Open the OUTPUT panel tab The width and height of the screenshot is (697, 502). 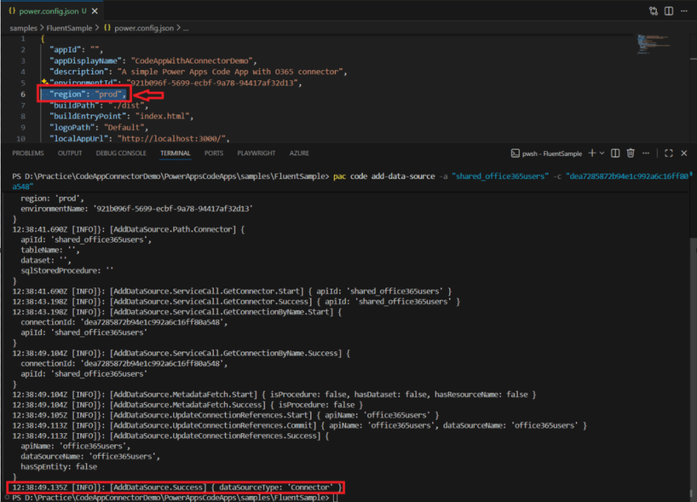(x=69, y=153)
